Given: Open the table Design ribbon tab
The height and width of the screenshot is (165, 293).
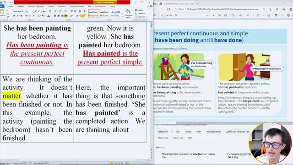Looking at the screenshot, I should tap(100, 6).
